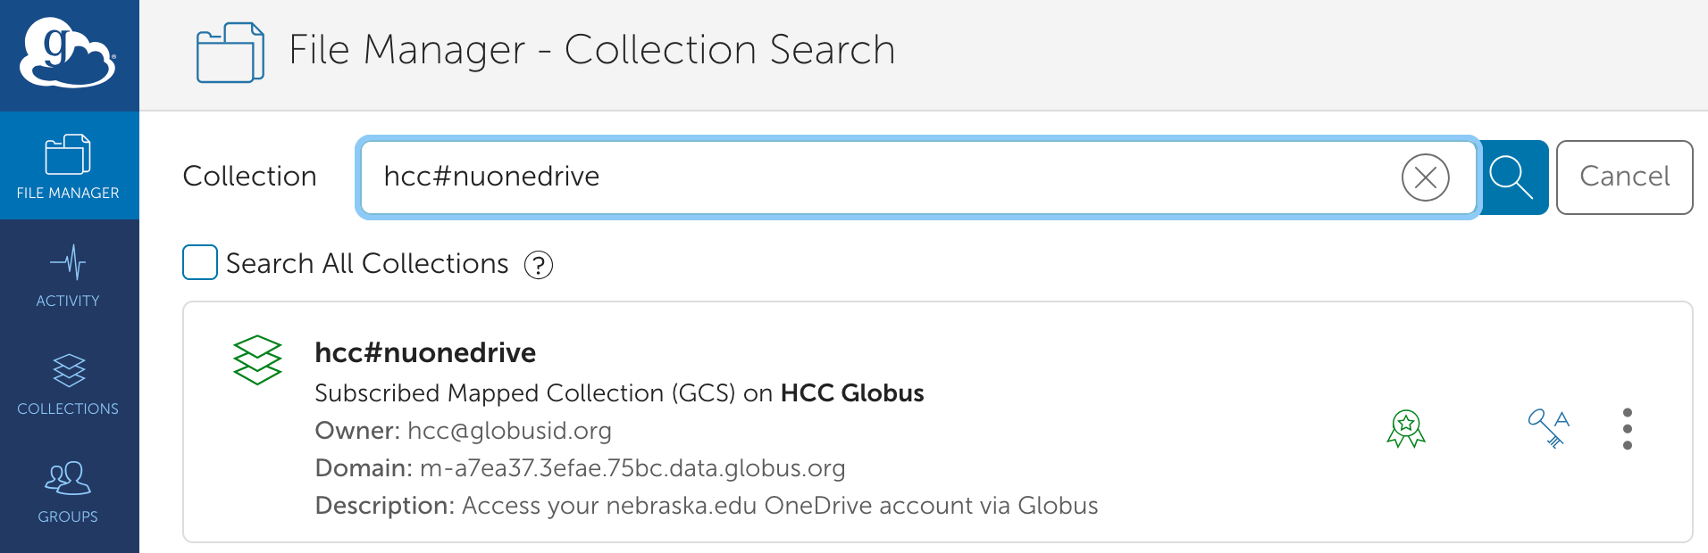Click the green subscription ribbon badge
This screenshot has height=553, width=1708.
[x=1405, y=429]
